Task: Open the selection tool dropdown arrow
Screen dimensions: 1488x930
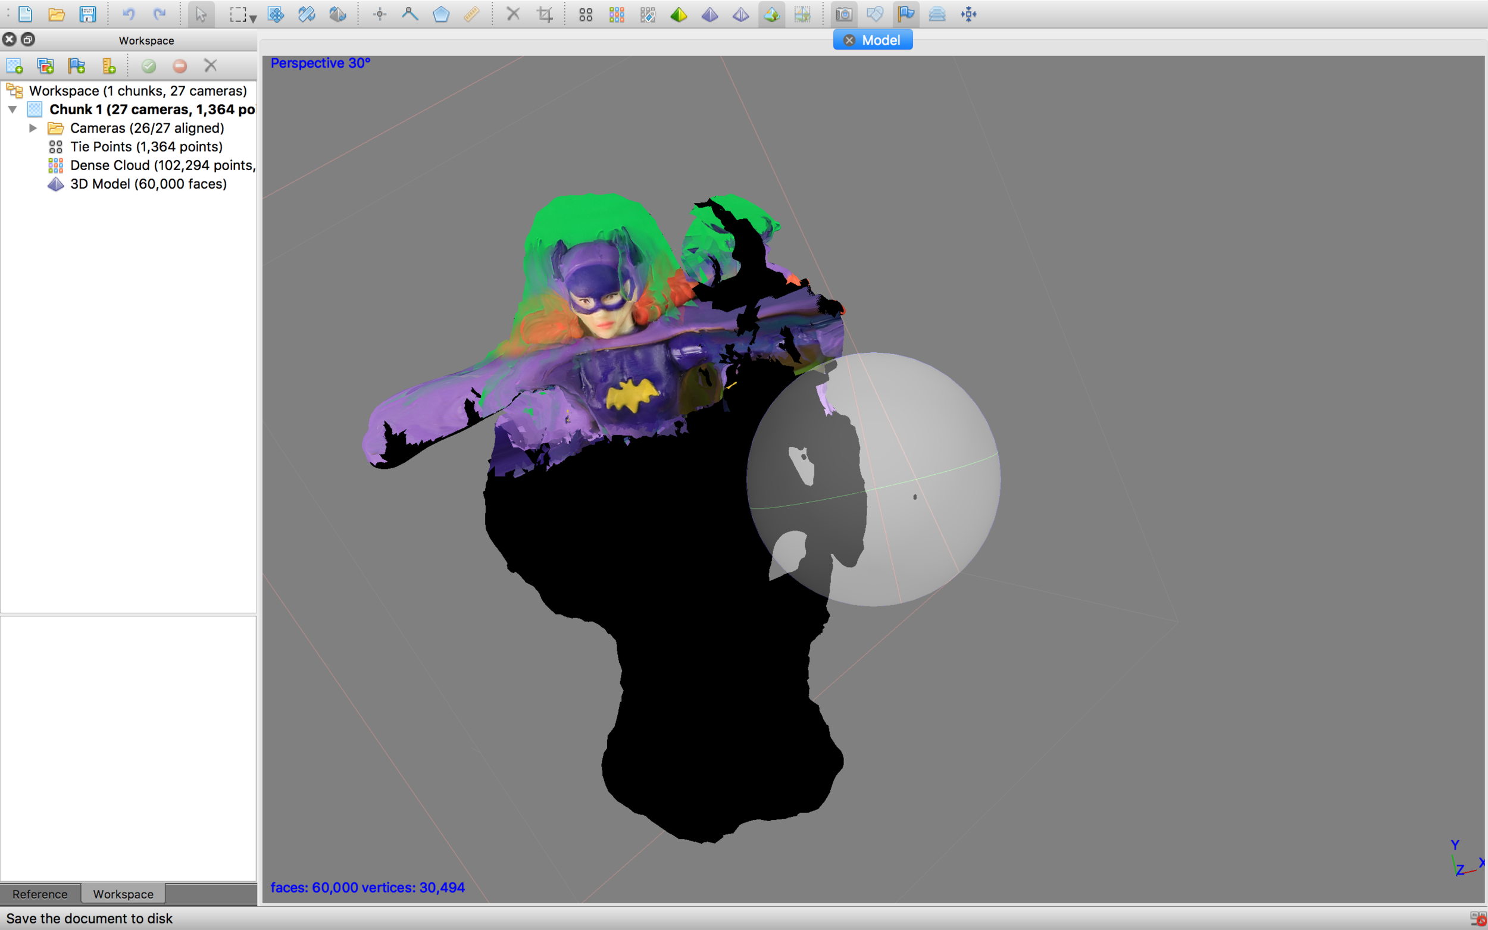Action: point(253,18)
